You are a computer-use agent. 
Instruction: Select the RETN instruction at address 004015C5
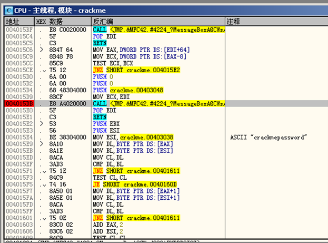point(100,43)
